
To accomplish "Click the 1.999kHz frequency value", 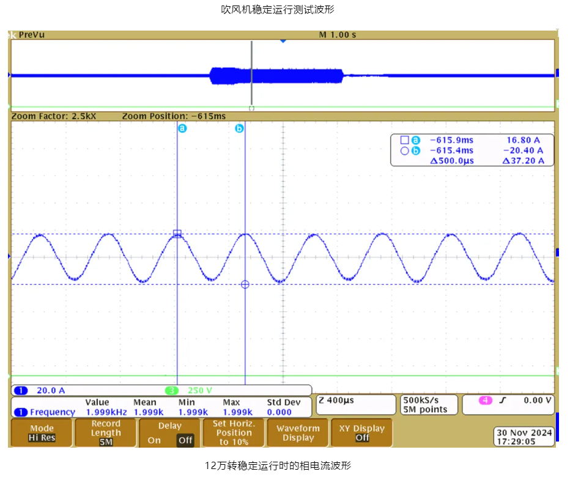I will click(x=106, y=412).
